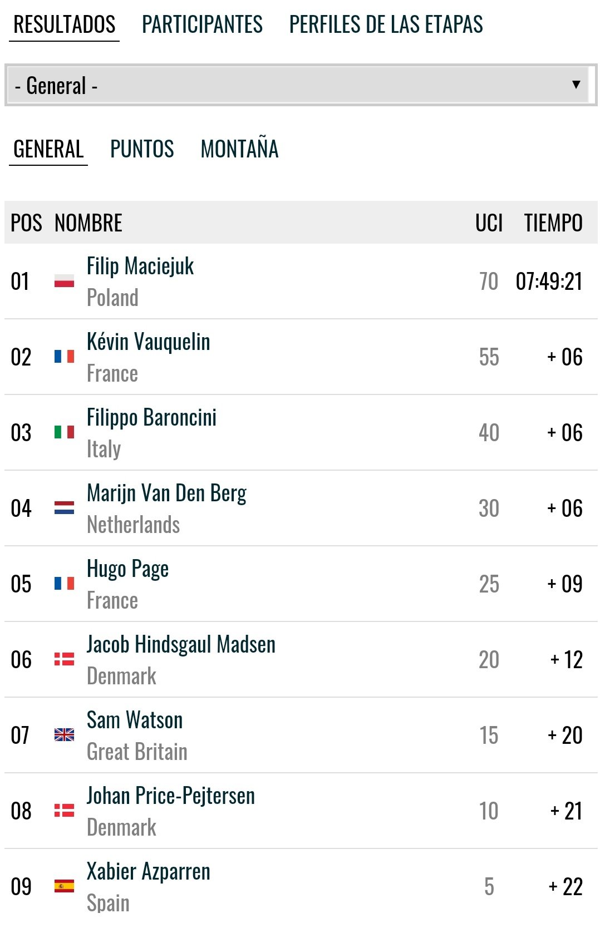Viewport: 600px width, 933px height.
Task: Open Filip Maciejuk rider profile
Action: 140,266
